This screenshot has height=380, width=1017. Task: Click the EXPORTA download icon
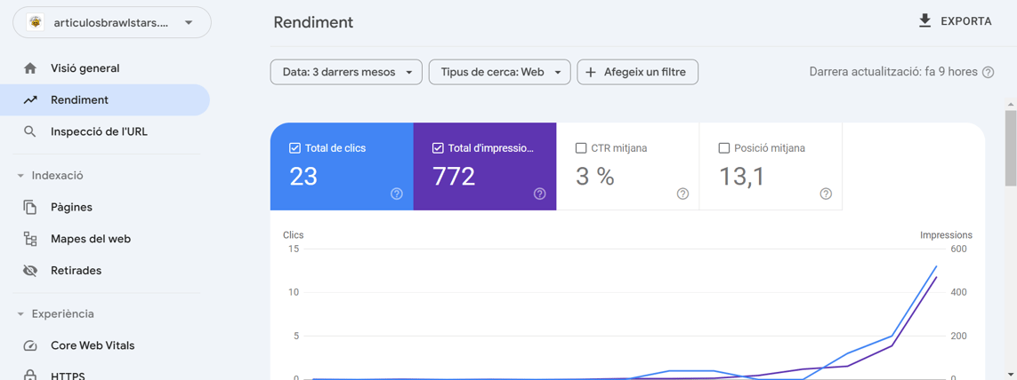coord(924,21)
